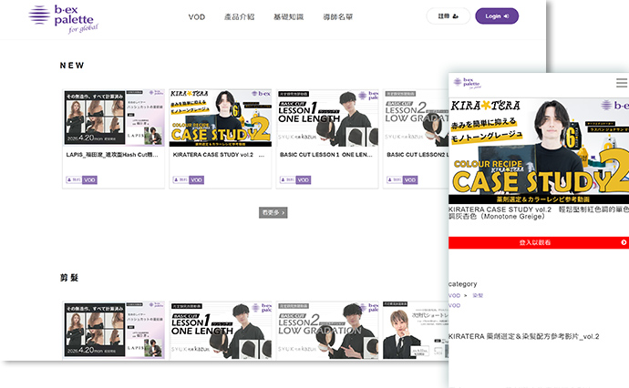The image size is (629, 388).
Task: Open the short-hair model thumbnail in 剪髮 section
Action: (416, 331)
